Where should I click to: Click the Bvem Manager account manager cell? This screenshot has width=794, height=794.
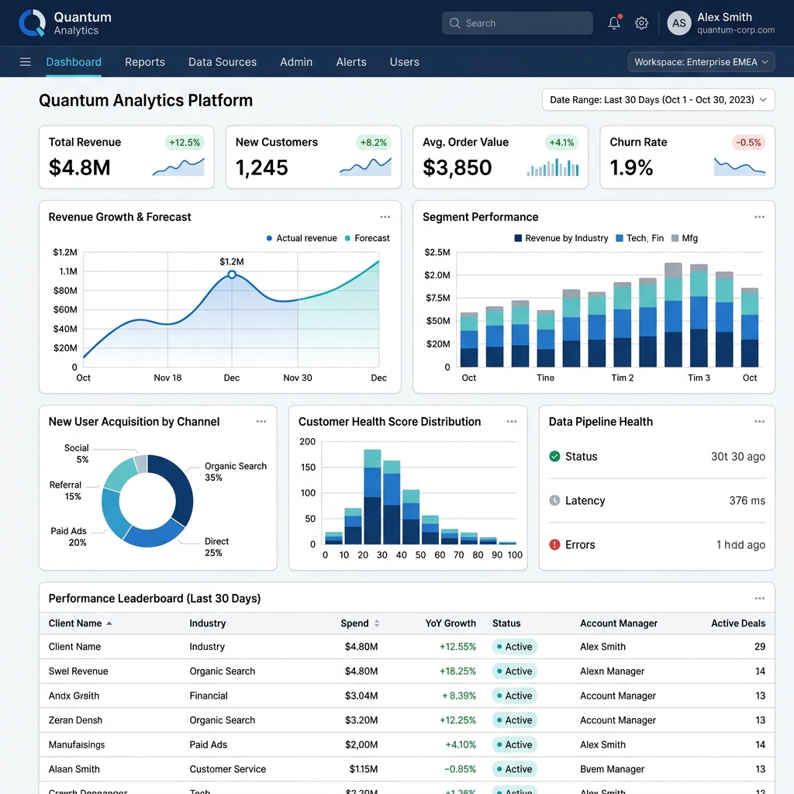[612, 769]
